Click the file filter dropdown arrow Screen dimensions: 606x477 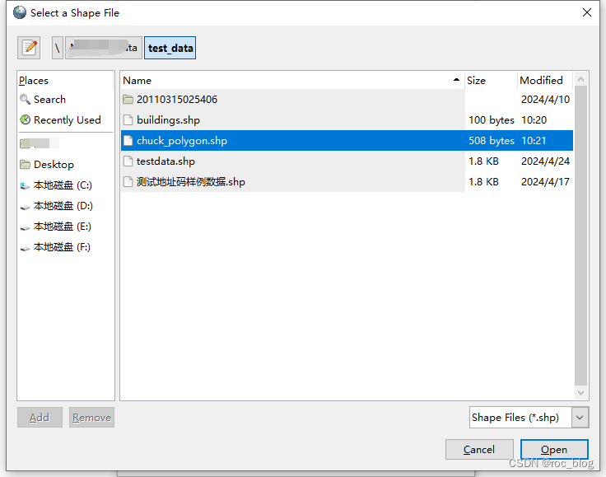(x=580, y=418)
